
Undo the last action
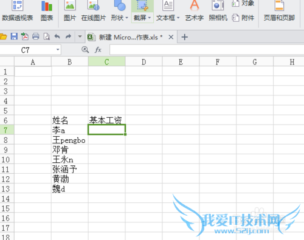(57, 36)
